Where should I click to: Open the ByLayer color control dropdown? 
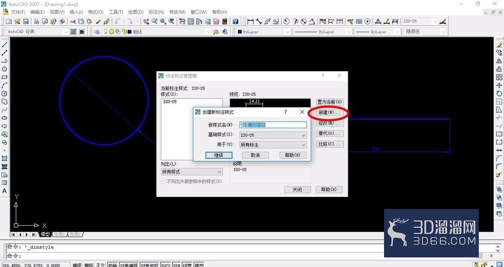264,32
